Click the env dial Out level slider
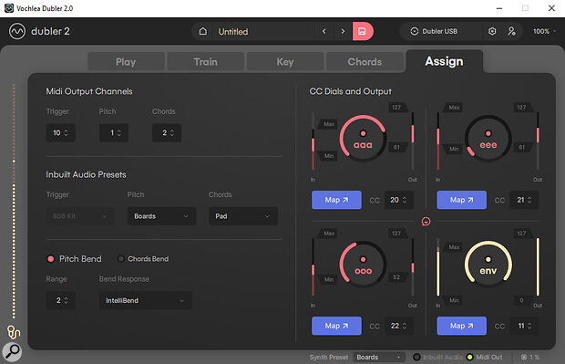The width and height of the screenshot is (565, 364). point(538,267)
